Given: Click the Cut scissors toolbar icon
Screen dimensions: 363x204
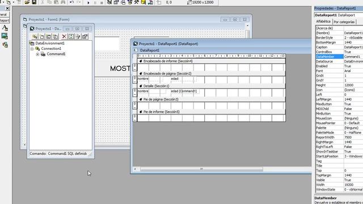Looking at the screenshot, I should (43, 2).
